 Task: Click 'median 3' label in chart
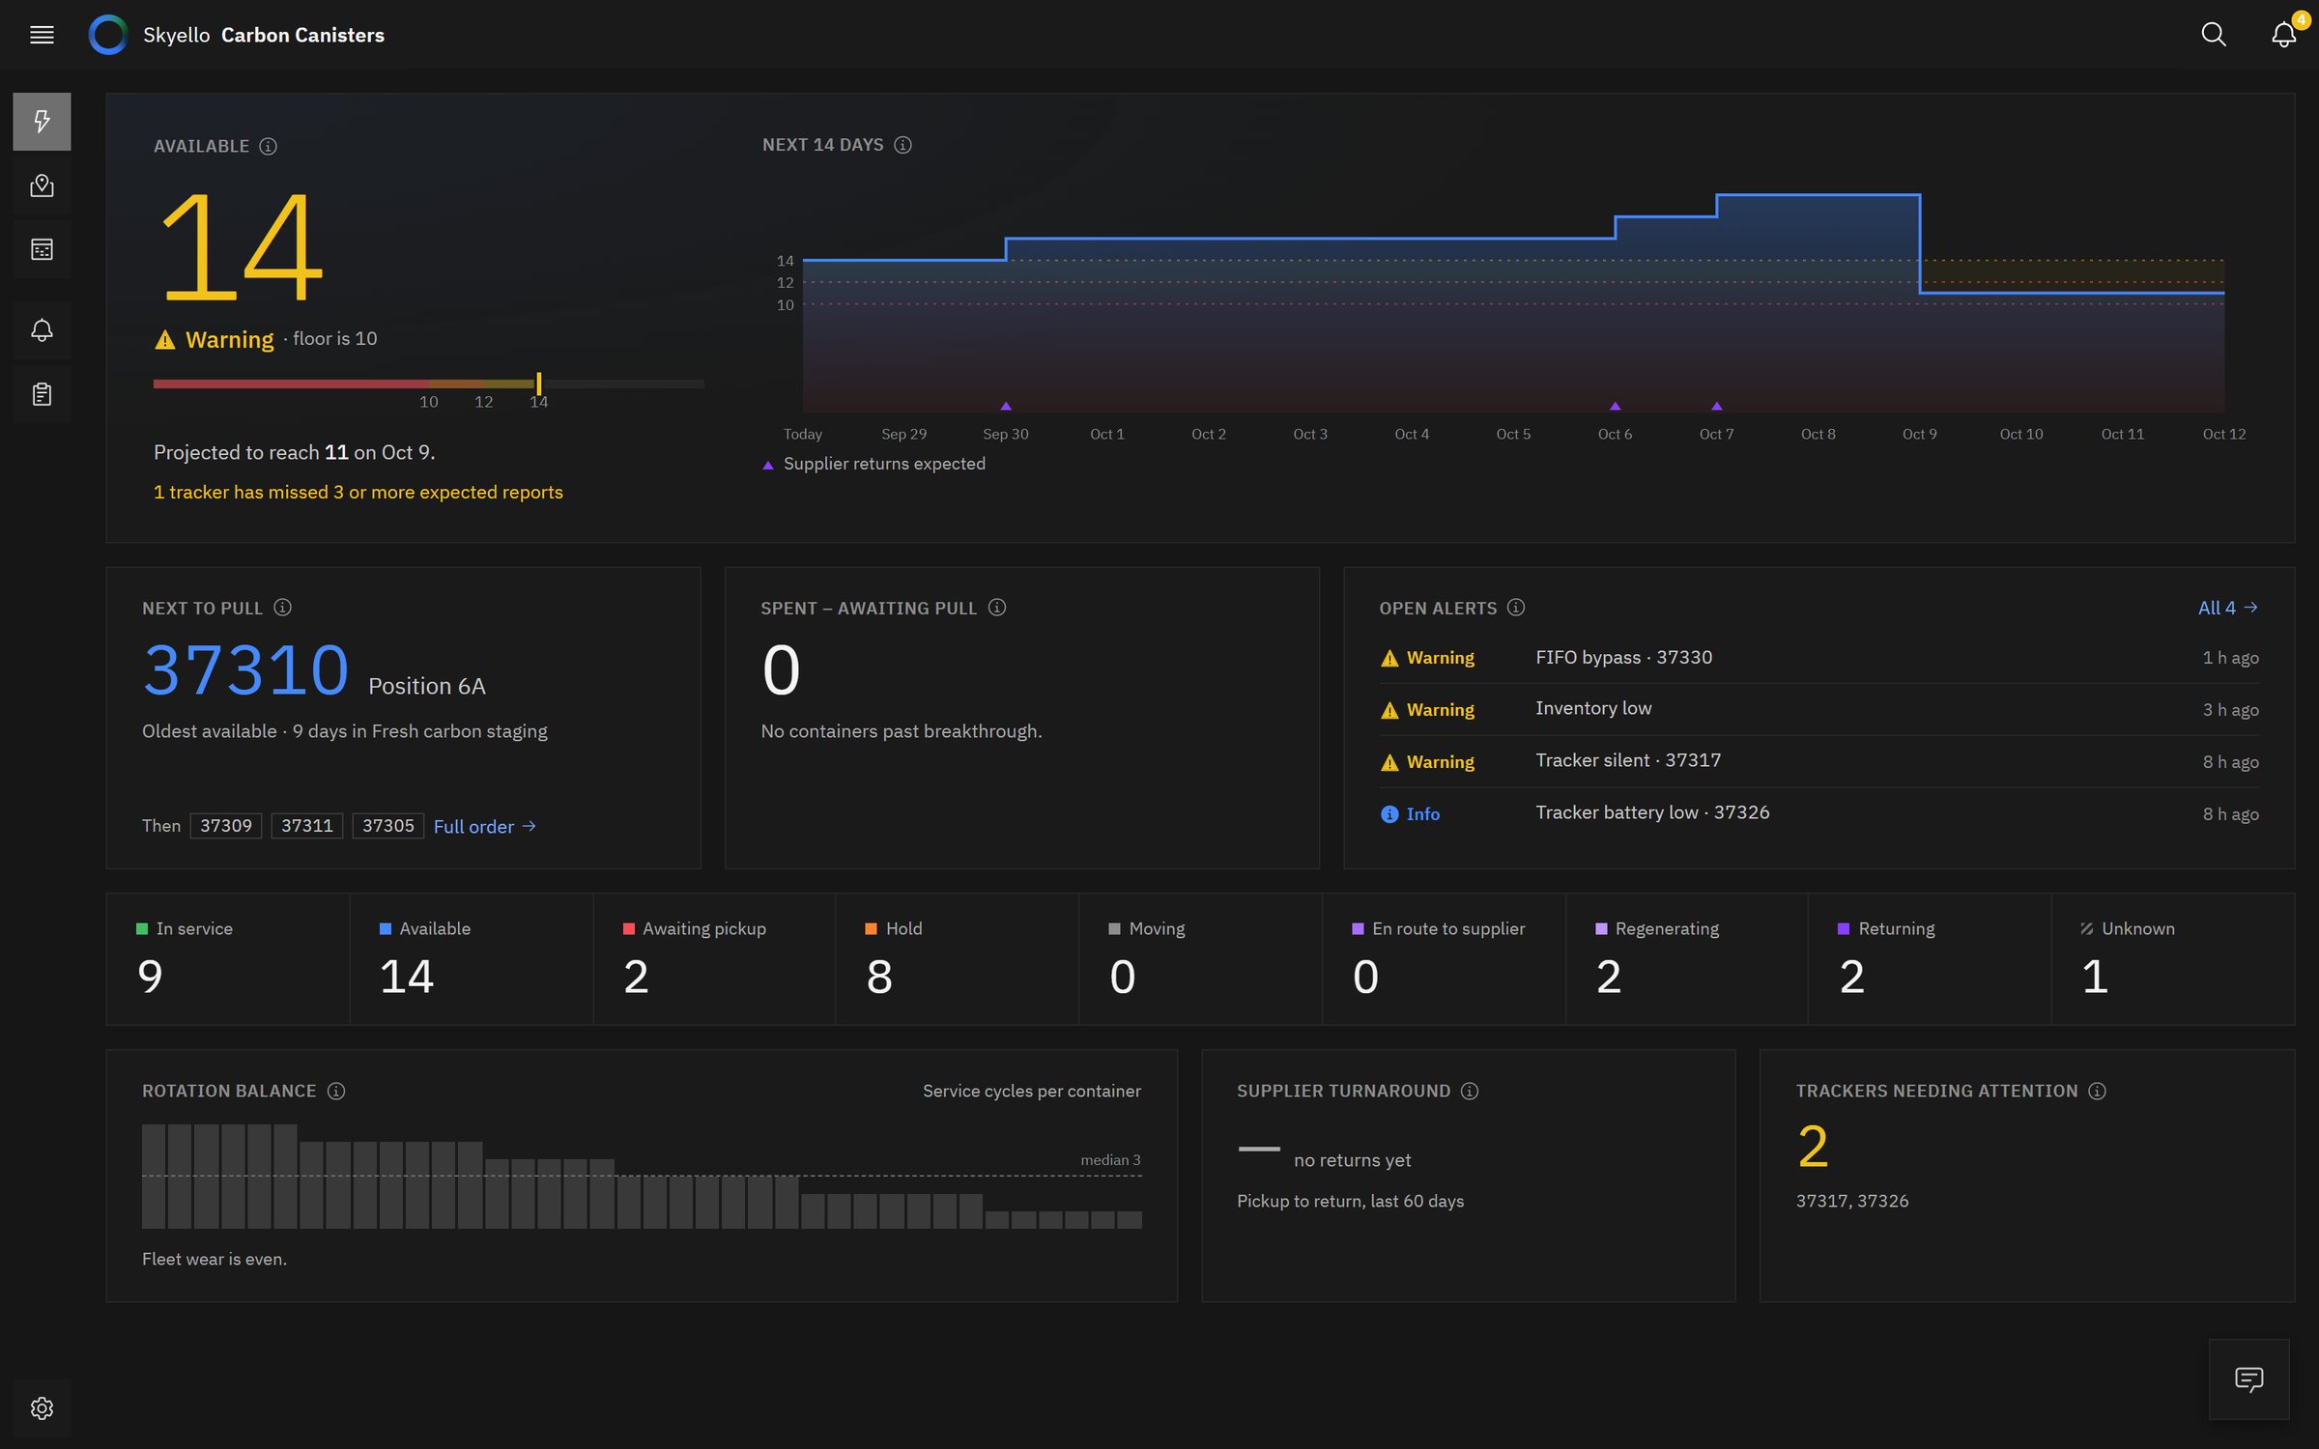pos(1110,1159)
